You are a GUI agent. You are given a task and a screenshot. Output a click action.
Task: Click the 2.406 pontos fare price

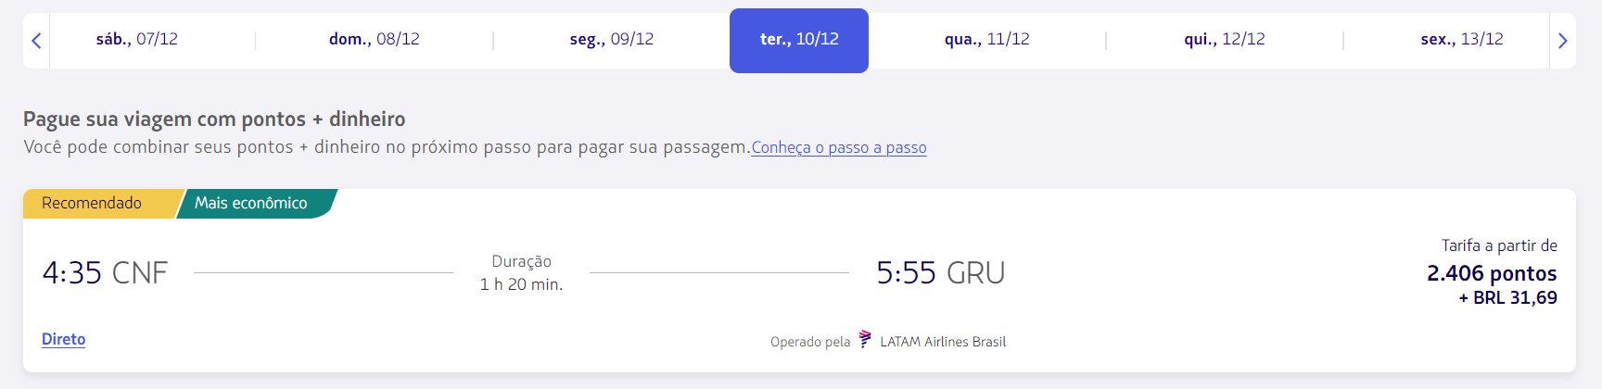click(1492, 273)
